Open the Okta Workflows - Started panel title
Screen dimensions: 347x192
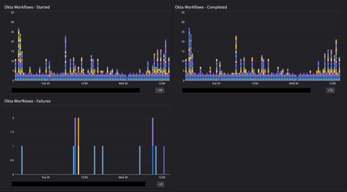coord(27,7)
